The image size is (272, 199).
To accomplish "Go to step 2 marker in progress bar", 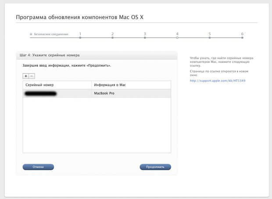I will tap(112, 37).
